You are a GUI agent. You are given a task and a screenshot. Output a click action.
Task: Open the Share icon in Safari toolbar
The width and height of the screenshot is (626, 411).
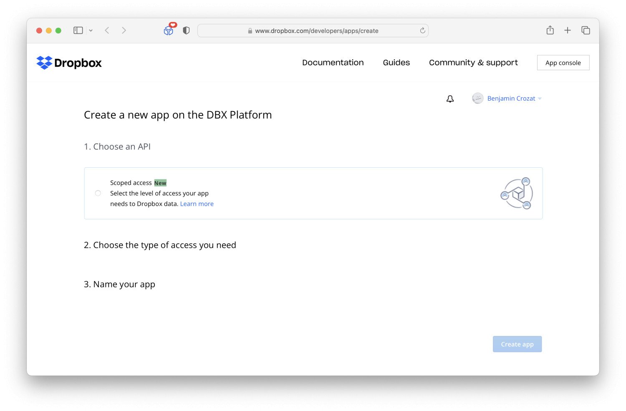550,30
